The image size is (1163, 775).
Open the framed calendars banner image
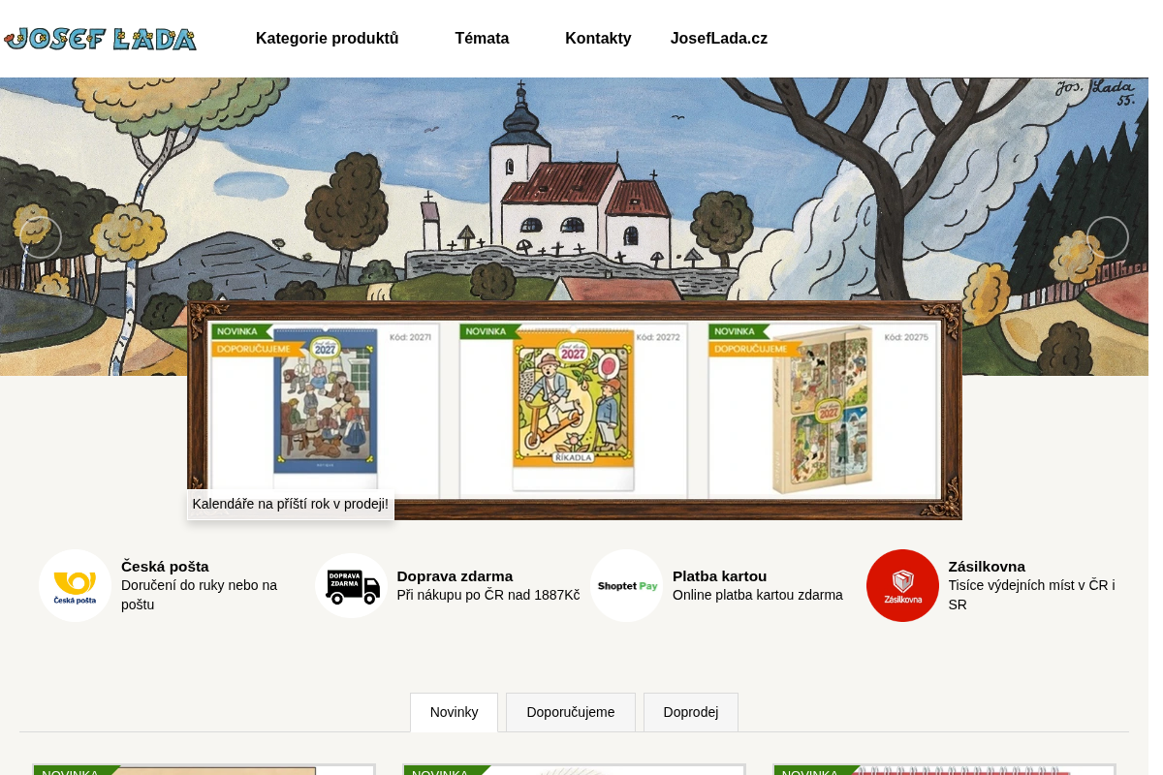click(x=575, y=410)
